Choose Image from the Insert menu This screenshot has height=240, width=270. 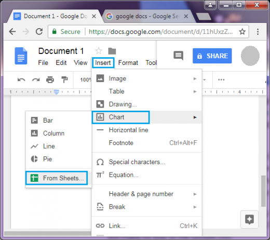click(147, 78)
